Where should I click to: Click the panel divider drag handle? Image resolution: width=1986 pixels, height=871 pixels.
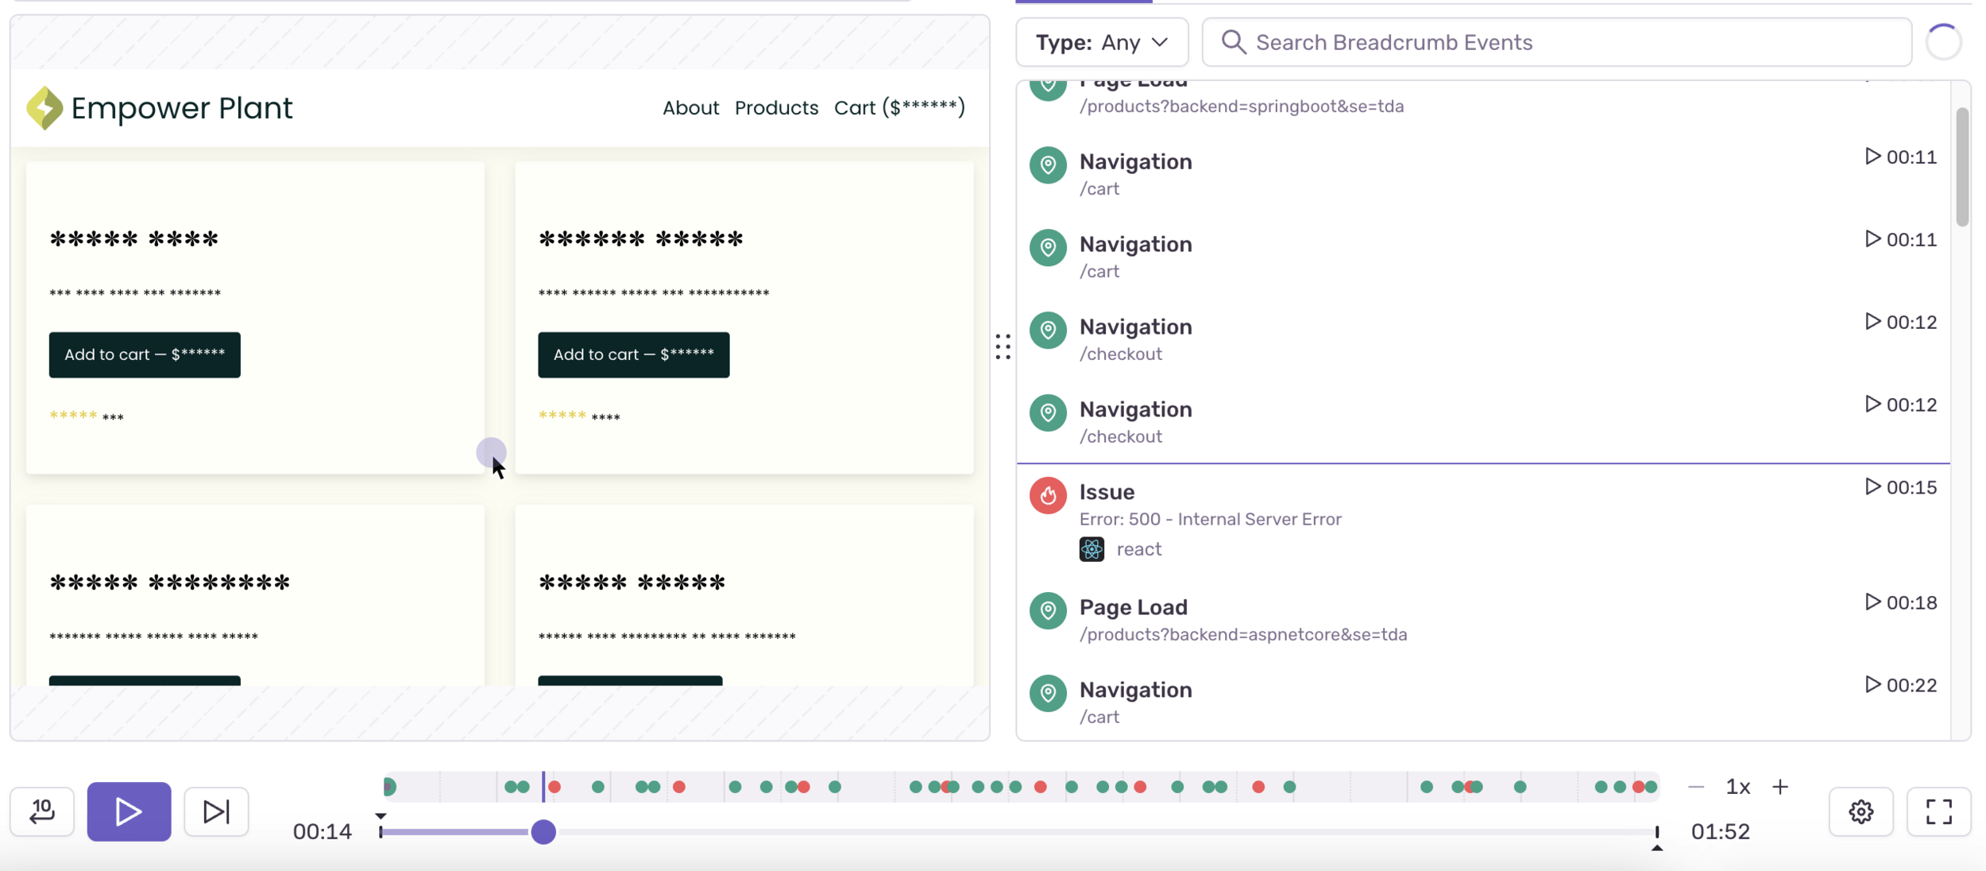point(1003,346)
